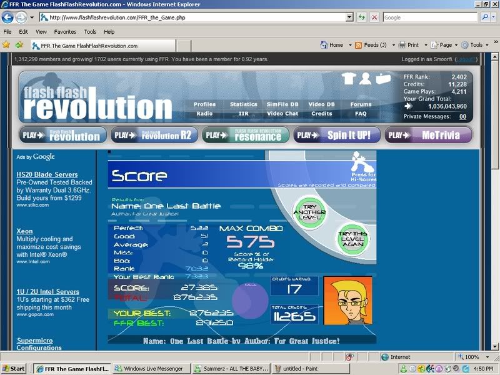
Task: Click the tray clock 4:50 PM
Action: point(483,369)
